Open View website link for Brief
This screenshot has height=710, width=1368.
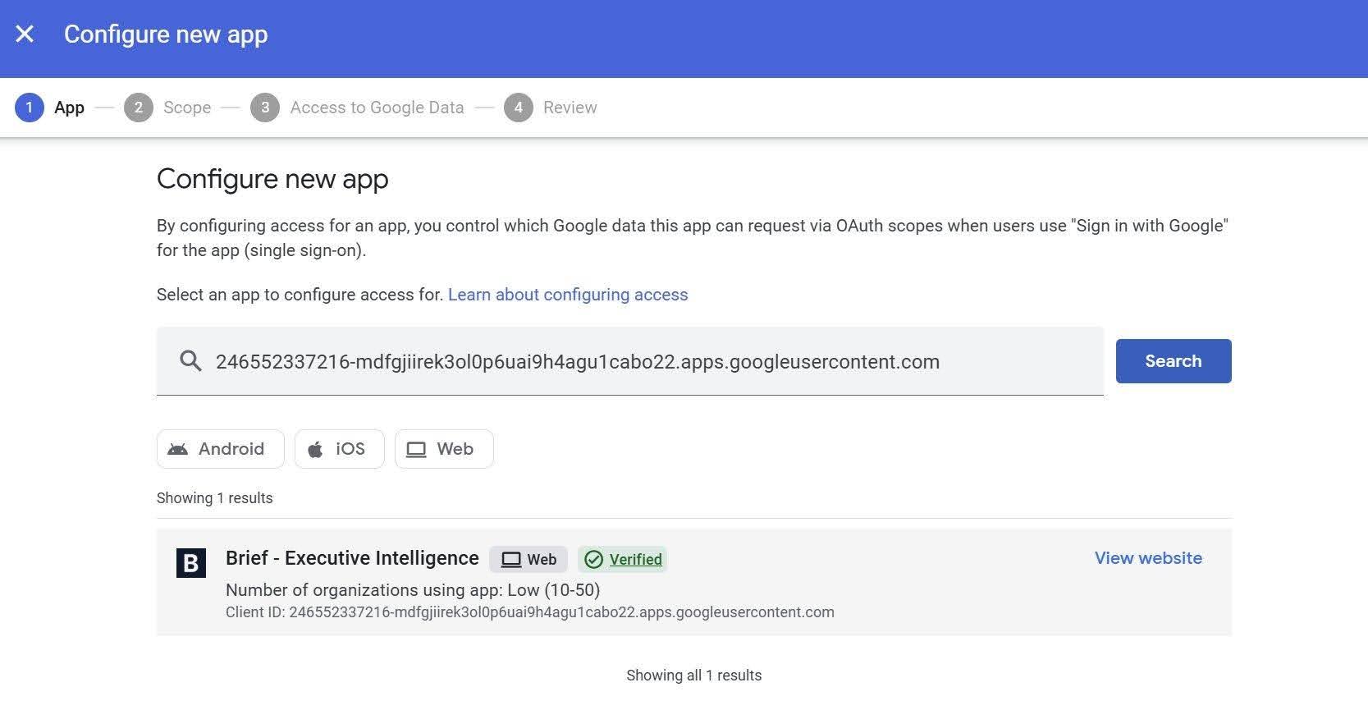[1148, 558]
